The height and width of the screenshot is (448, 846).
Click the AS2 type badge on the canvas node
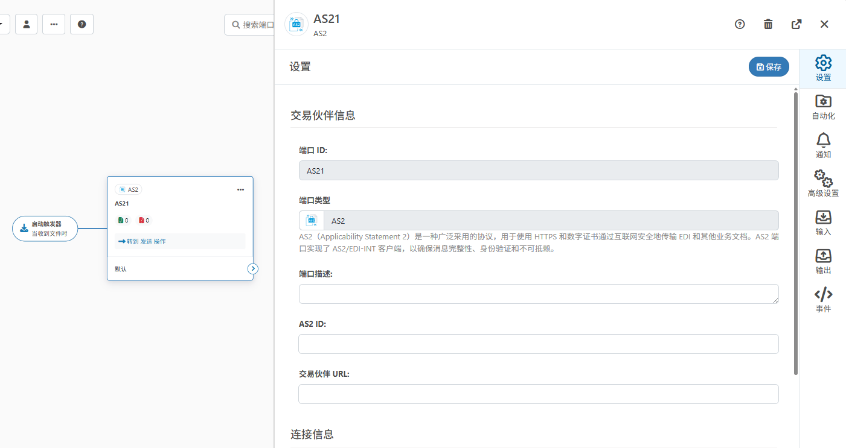click(129, 189)
